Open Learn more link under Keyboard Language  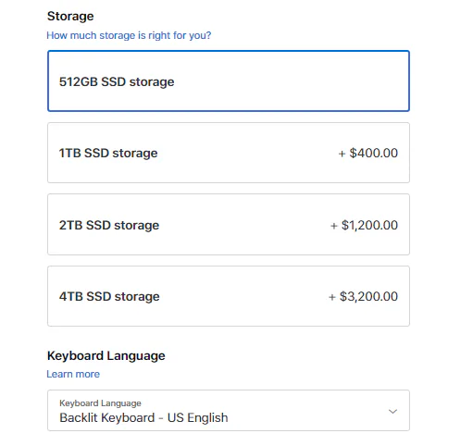point(73,374)
